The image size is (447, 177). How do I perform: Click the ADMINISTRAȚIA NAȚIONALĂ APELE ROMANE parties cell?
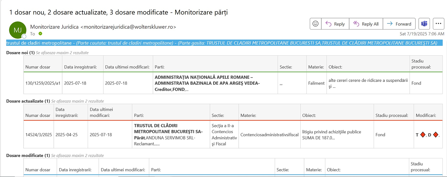(215, 83)
